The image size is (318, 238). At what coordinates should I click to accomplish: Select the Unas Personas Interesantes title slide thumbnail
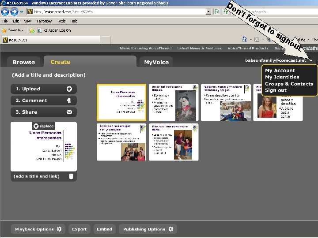point(121,102)
